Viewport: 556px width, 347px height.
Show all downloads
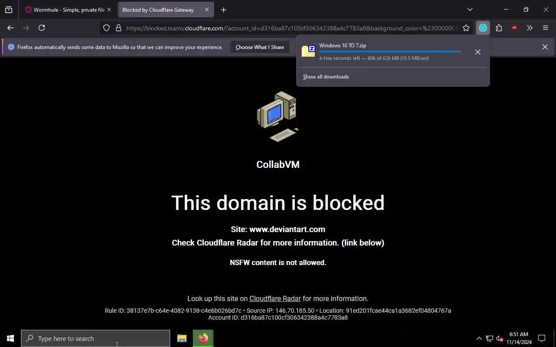[x=326, y=77]
